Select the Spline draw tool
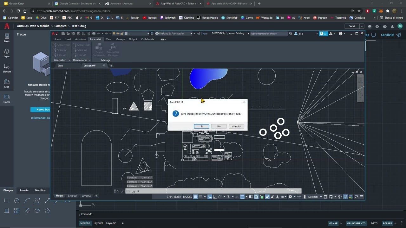Screen dimensions: 406x228 37,201
